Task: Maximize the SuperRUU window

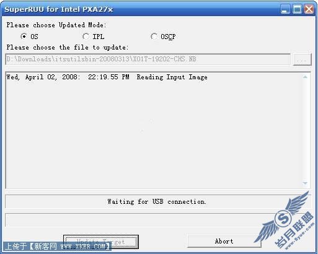Action: (297, 9)
